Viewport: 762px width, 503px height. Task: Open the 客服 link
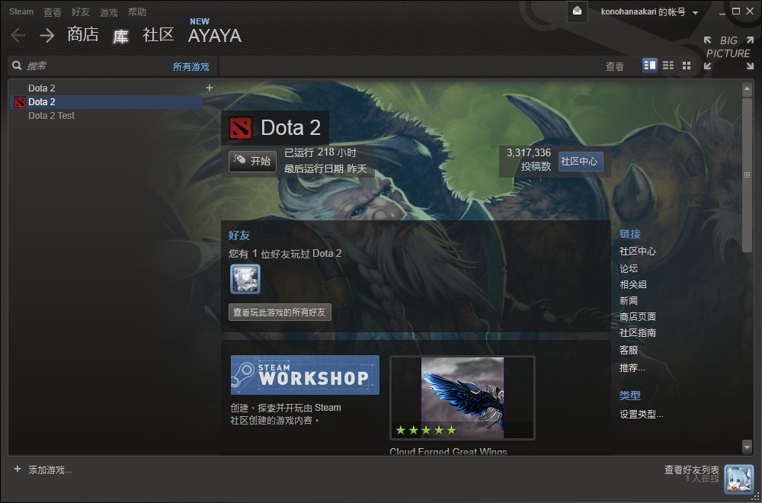pos(629,350)
